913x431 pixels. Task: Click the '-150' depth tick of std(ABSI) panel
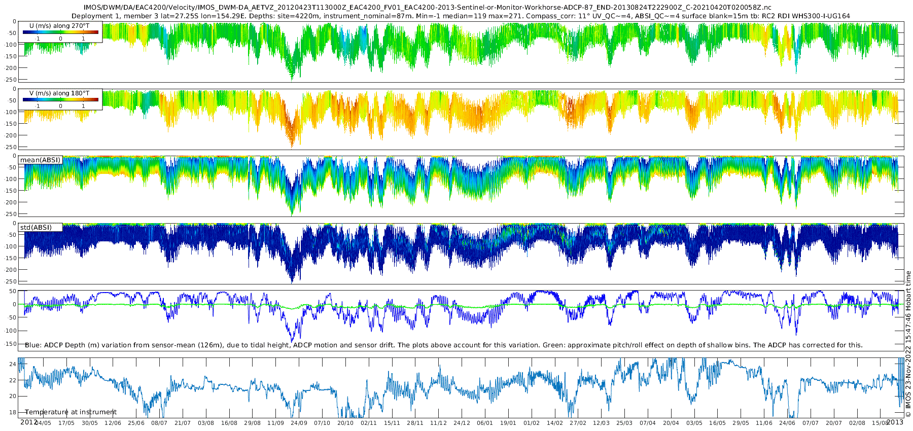click(10, 258)
